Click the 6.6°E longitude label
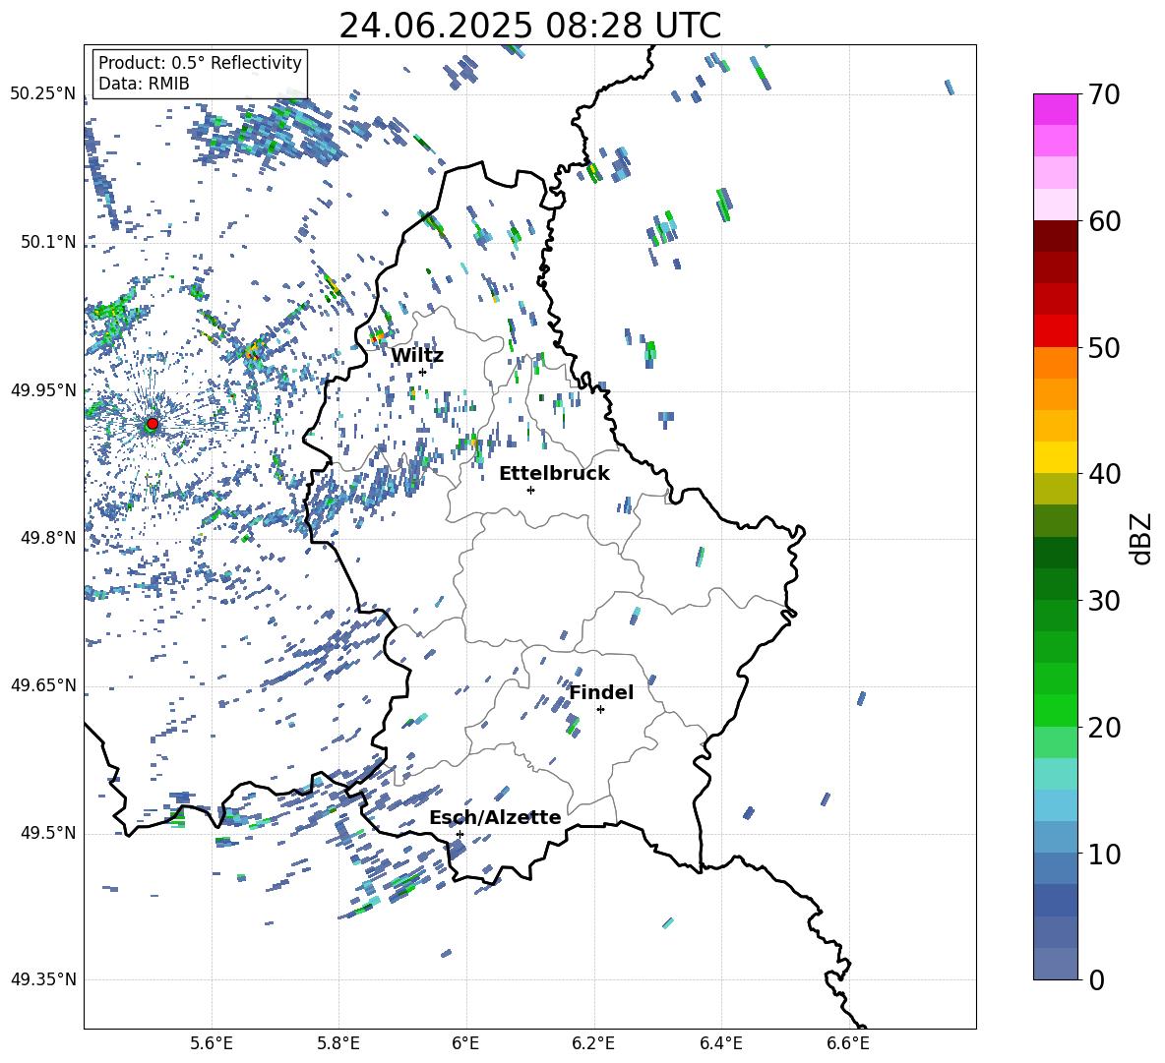 click(848, 1043)
